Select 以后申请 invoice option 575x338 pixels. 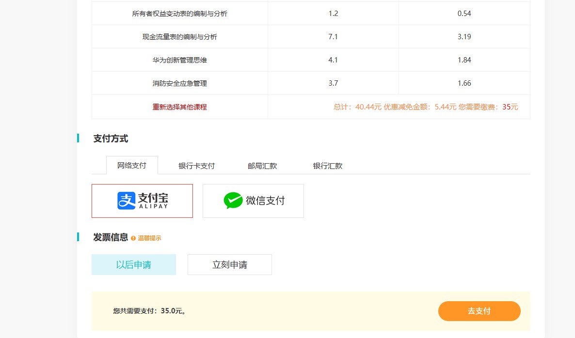[x=133, y=265]
